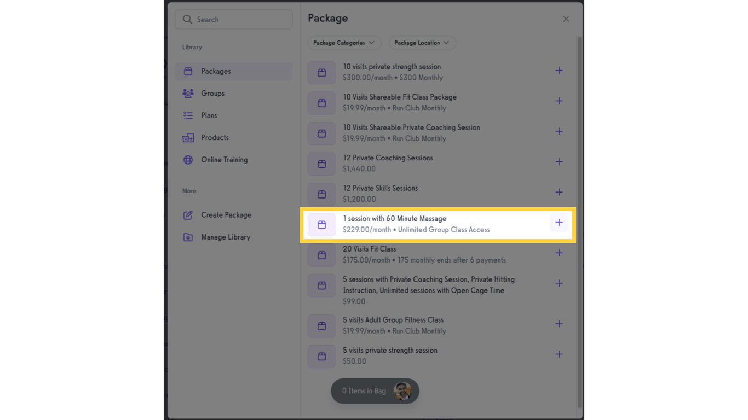Click the user avatar thumbnail in the bag button
The image size is (748, 420).
tap(404, 391)
